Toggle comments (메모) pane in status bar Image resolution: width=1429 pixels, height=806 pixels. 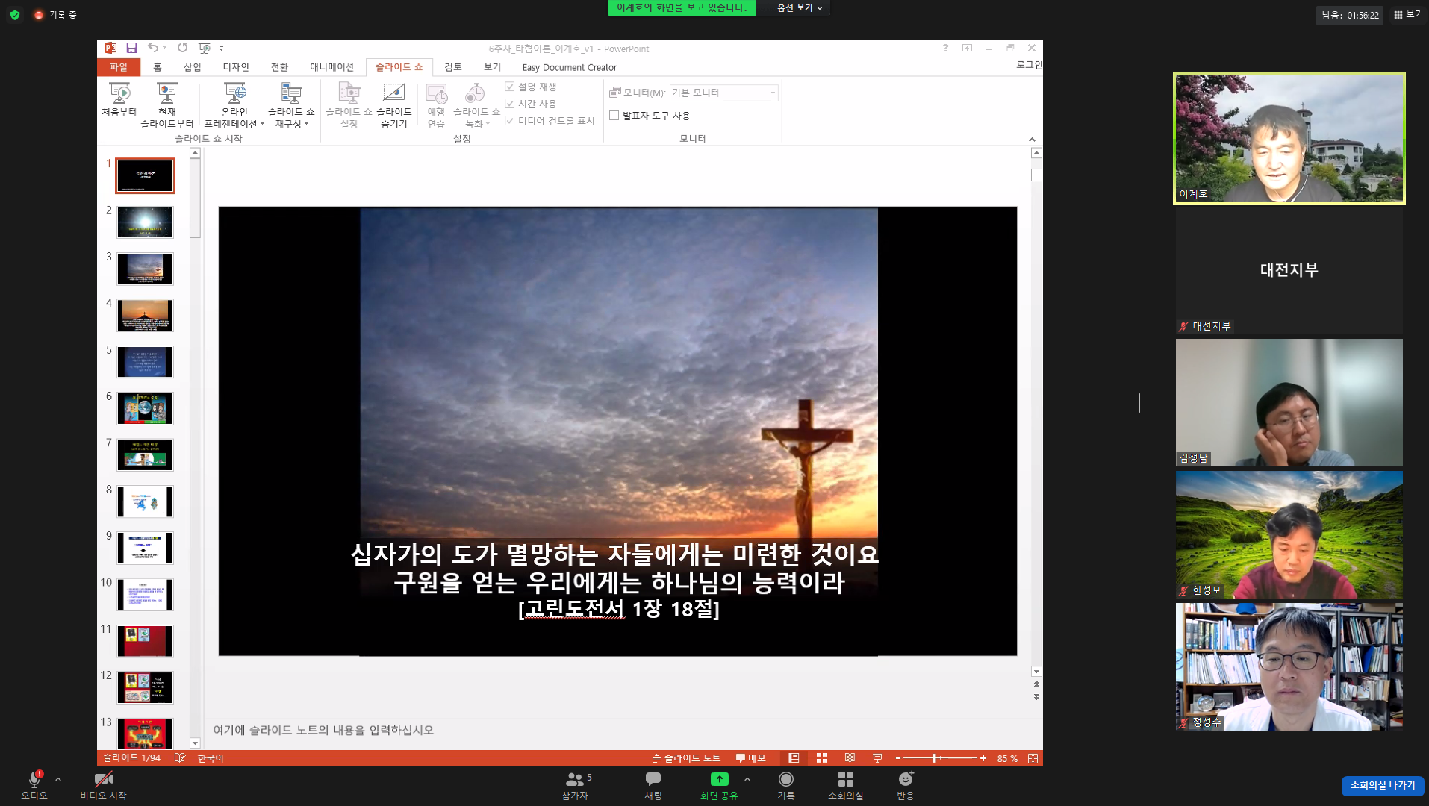point(751,758)
